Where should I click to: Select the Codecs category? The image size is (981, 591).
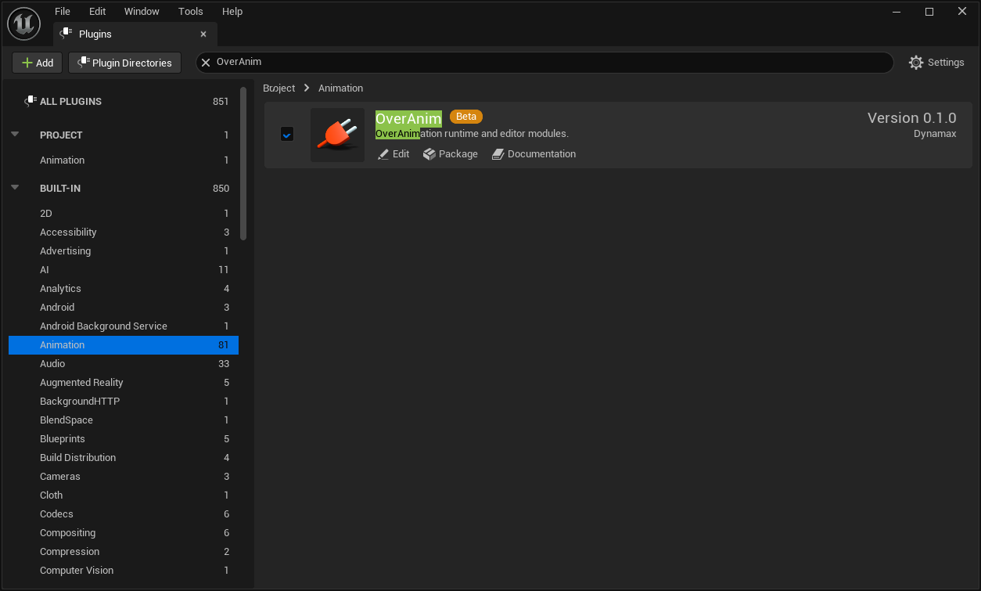[x=124, y=514]
